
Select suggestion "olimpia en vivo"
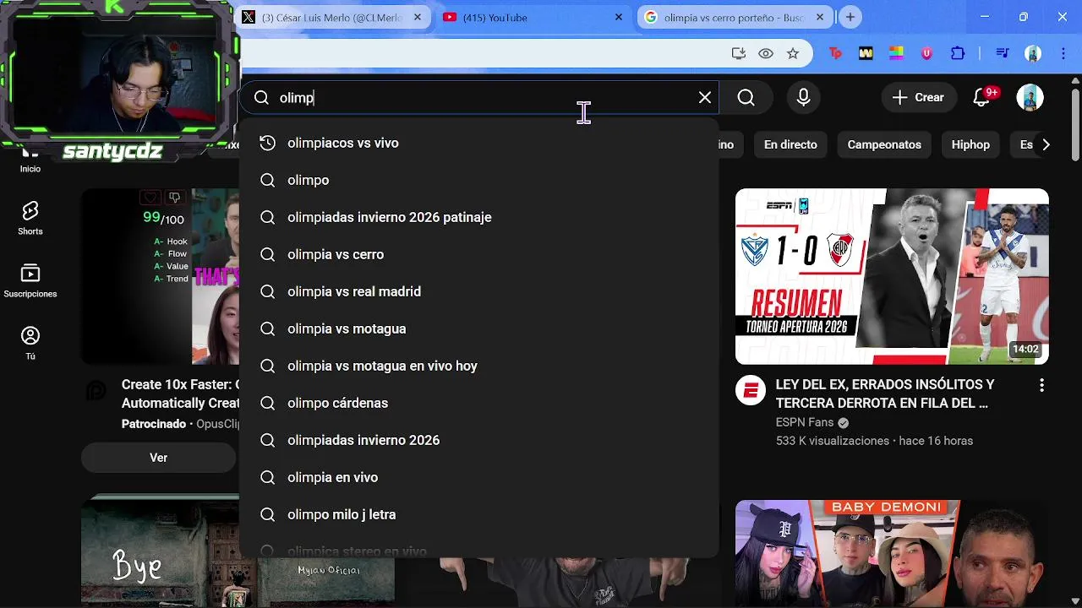(478, 477)
